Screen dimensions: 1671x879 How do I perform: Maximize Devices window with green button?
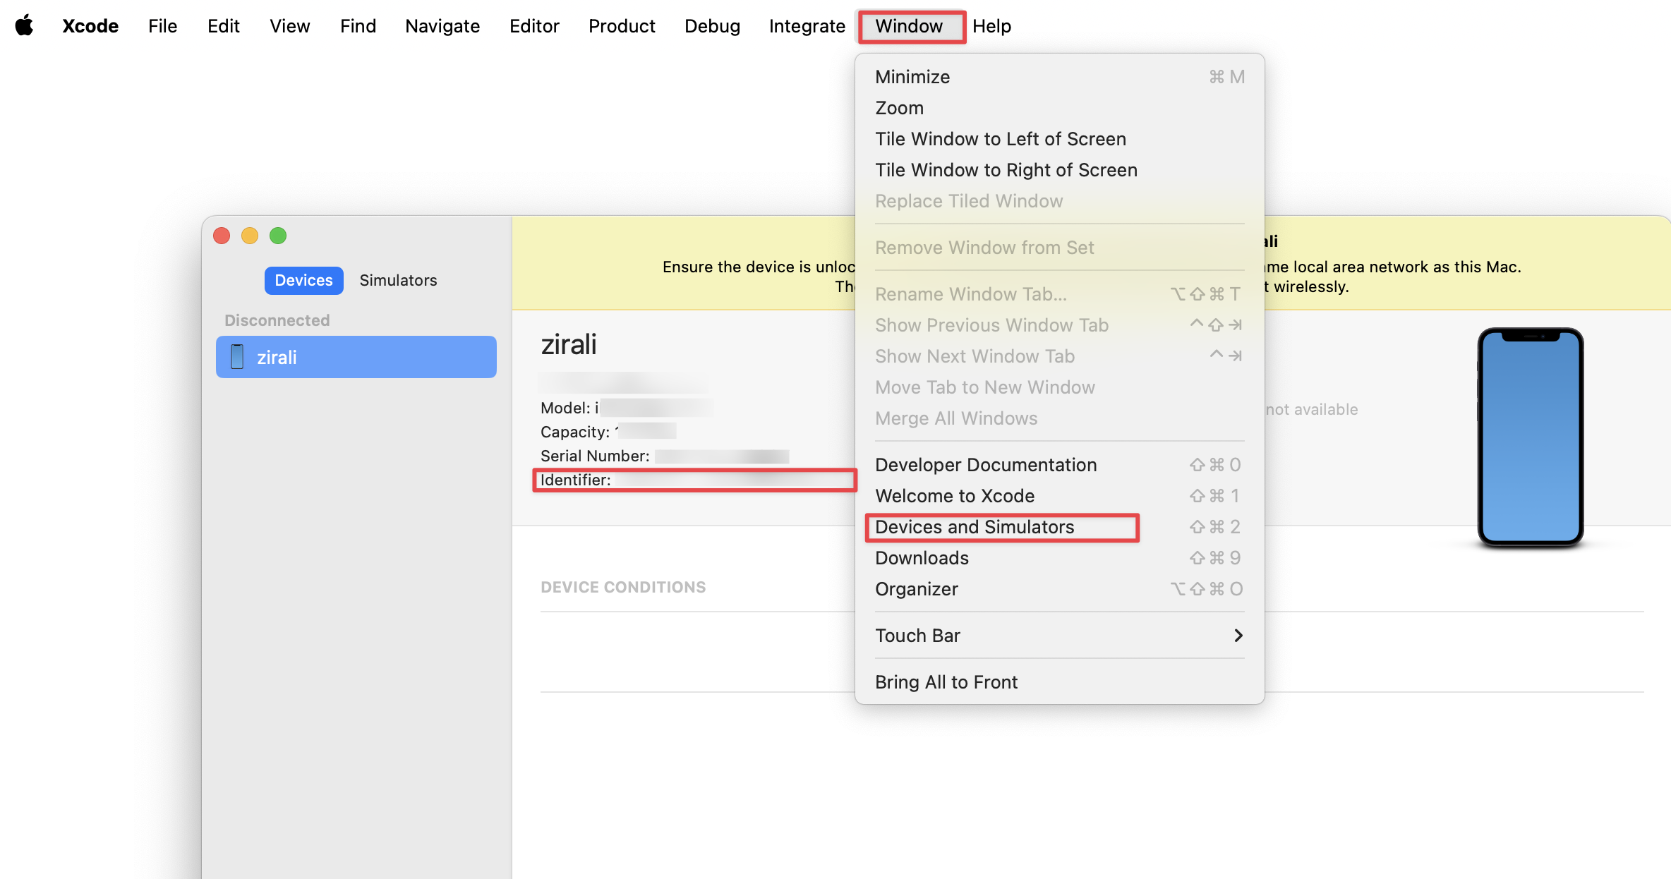coord(278,236)
